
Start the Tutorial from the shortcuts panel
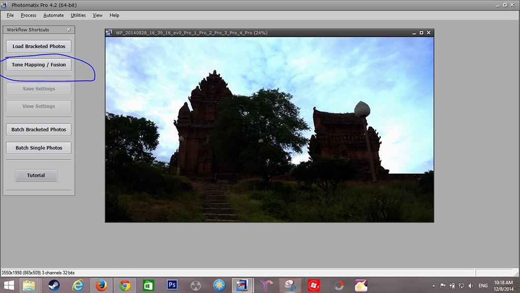pos(36,175)
